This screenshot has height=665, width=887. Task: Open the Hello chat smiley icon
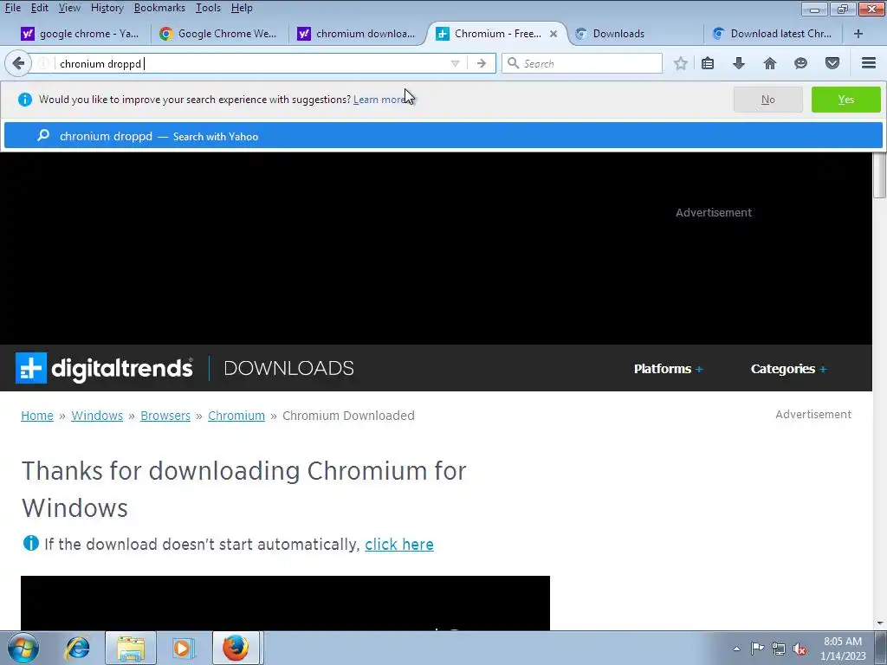tap(800, 63)
